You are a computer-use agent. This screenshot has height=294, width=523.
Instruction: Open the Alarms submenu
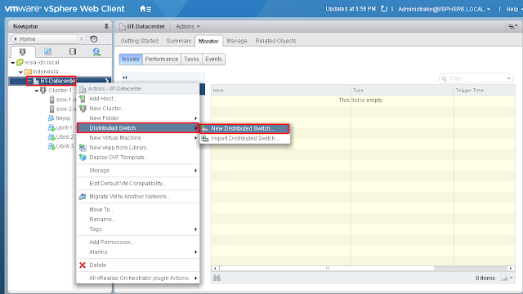point(138,252)
